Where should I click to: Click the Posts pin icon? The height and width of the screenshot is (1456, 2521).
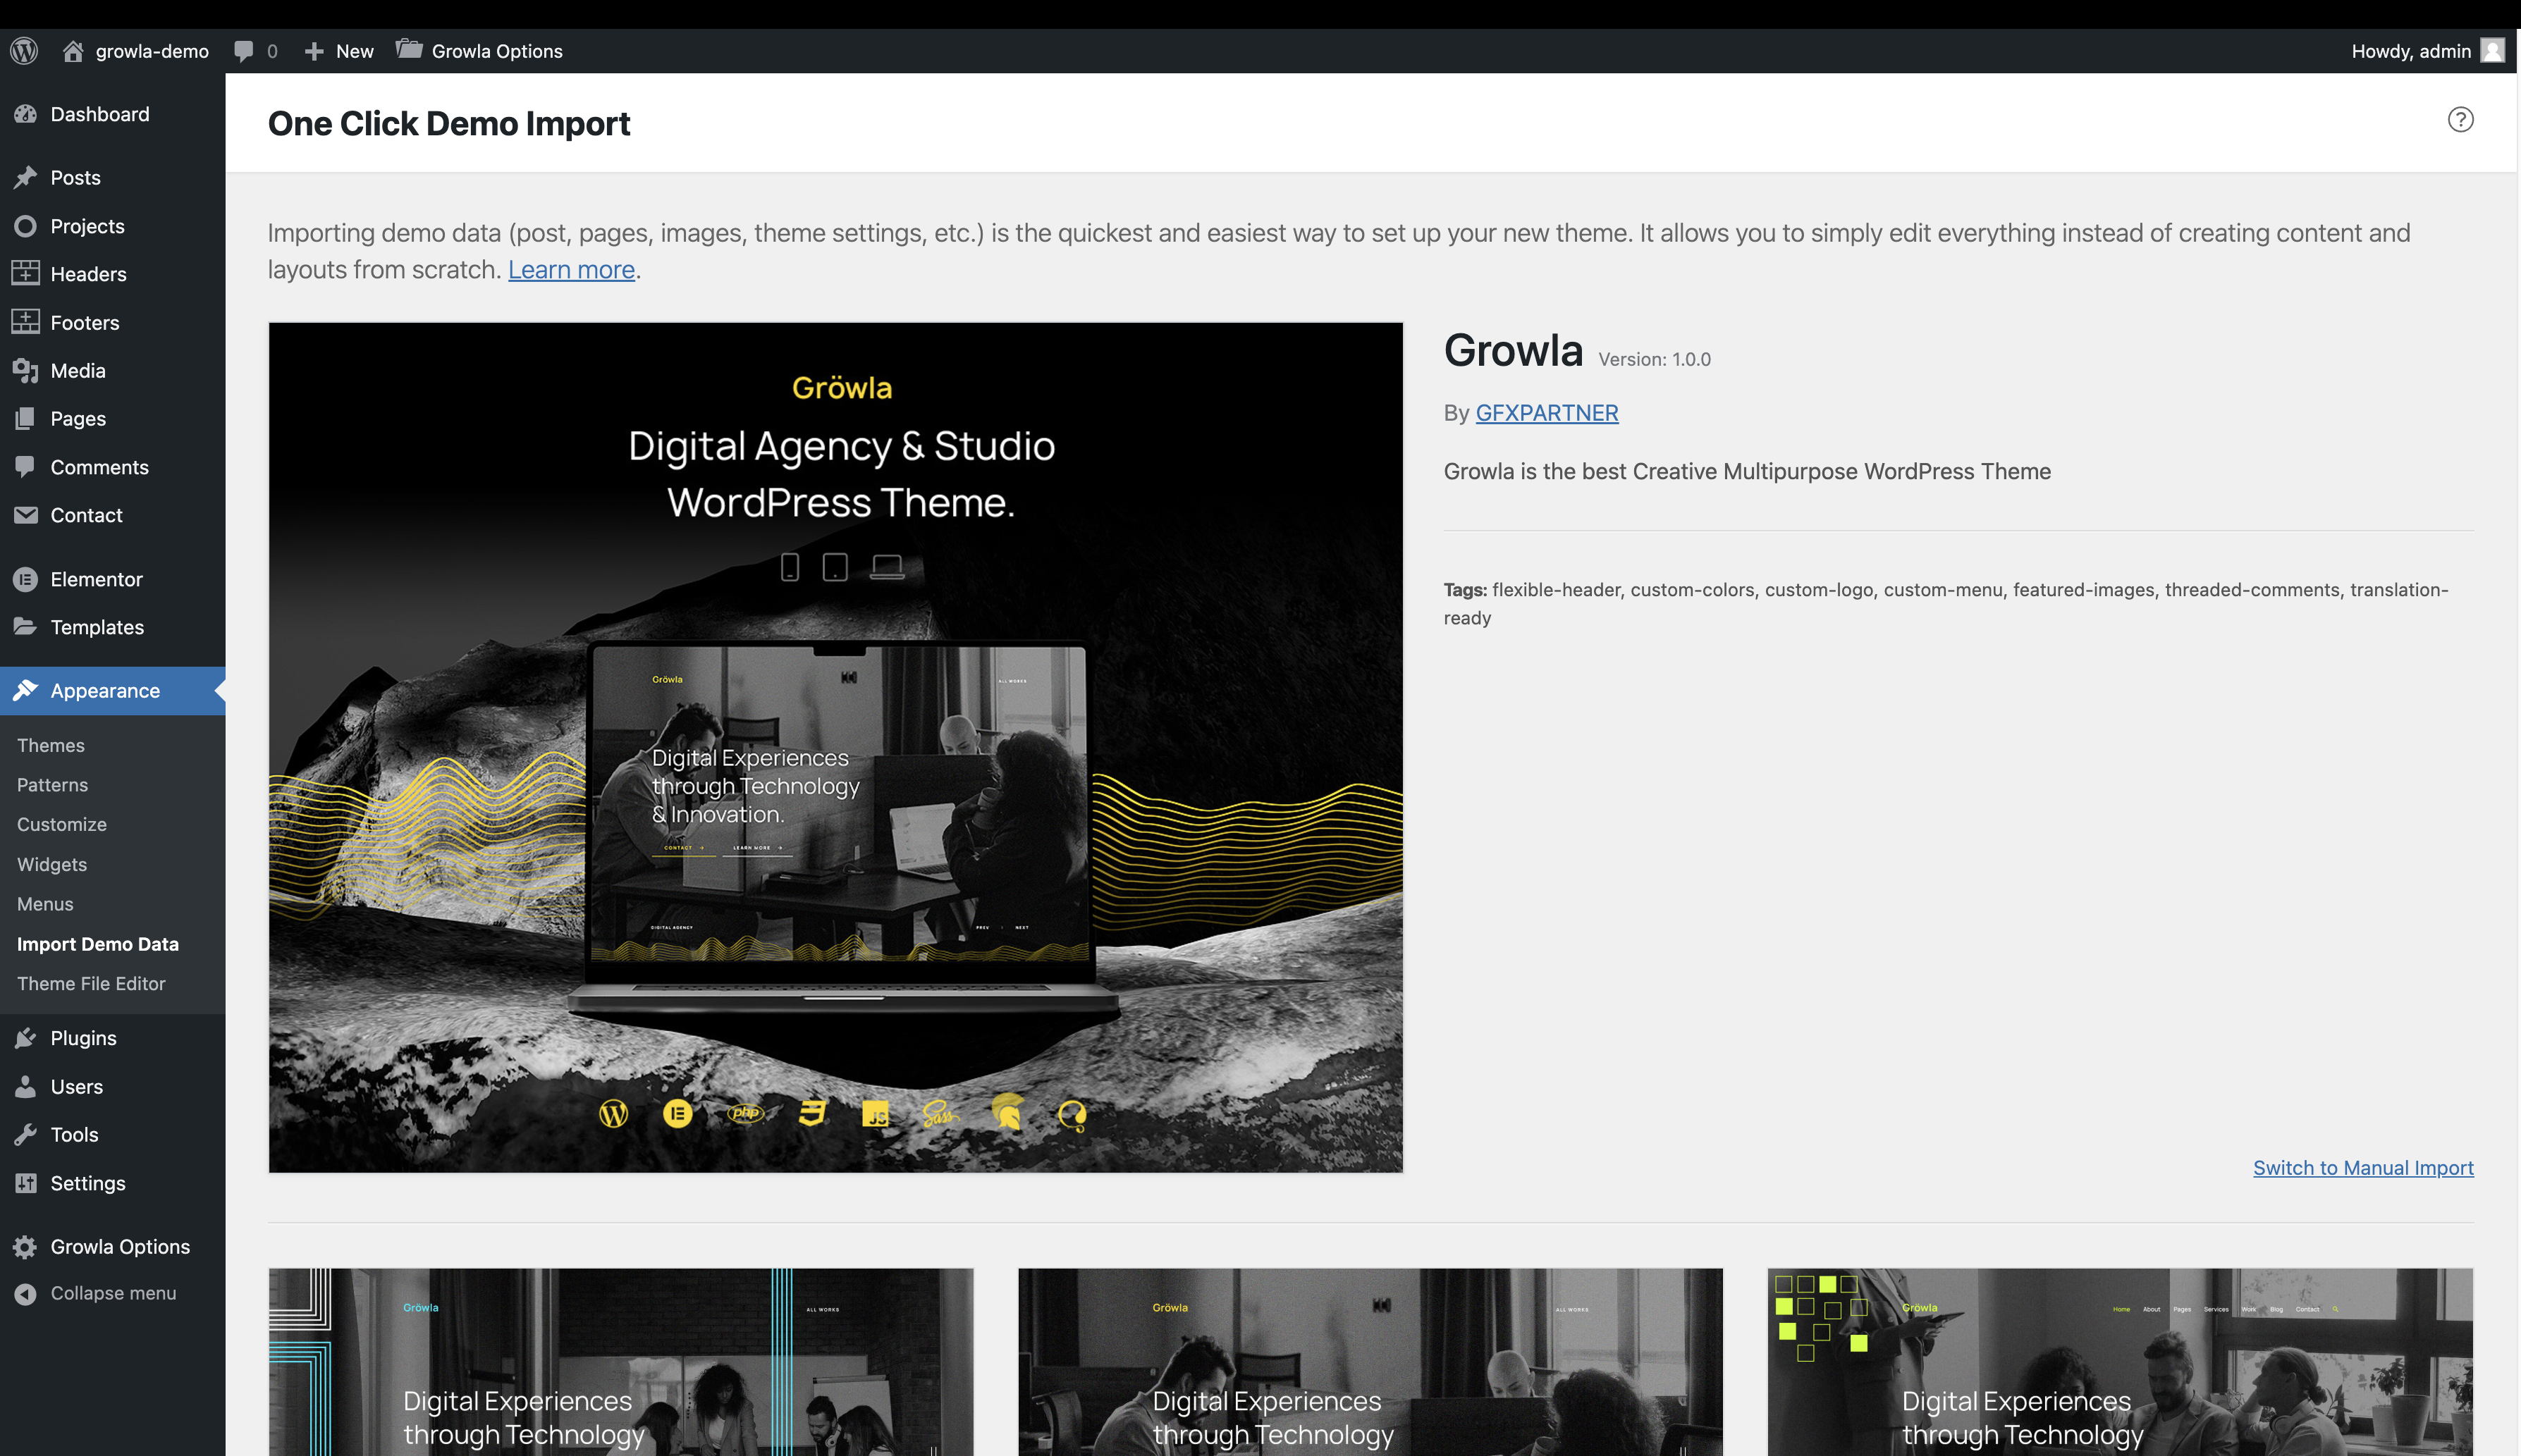26,177
